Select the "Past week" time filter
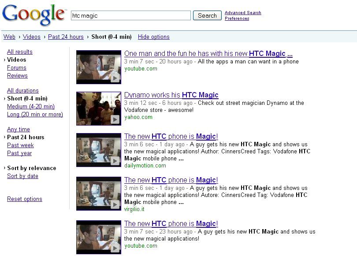 pos(20,145)
